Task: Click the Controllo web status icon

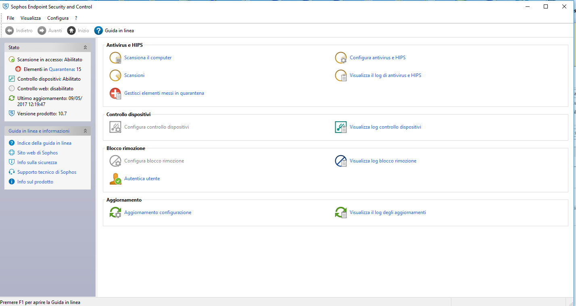Action: pos(12,89)
